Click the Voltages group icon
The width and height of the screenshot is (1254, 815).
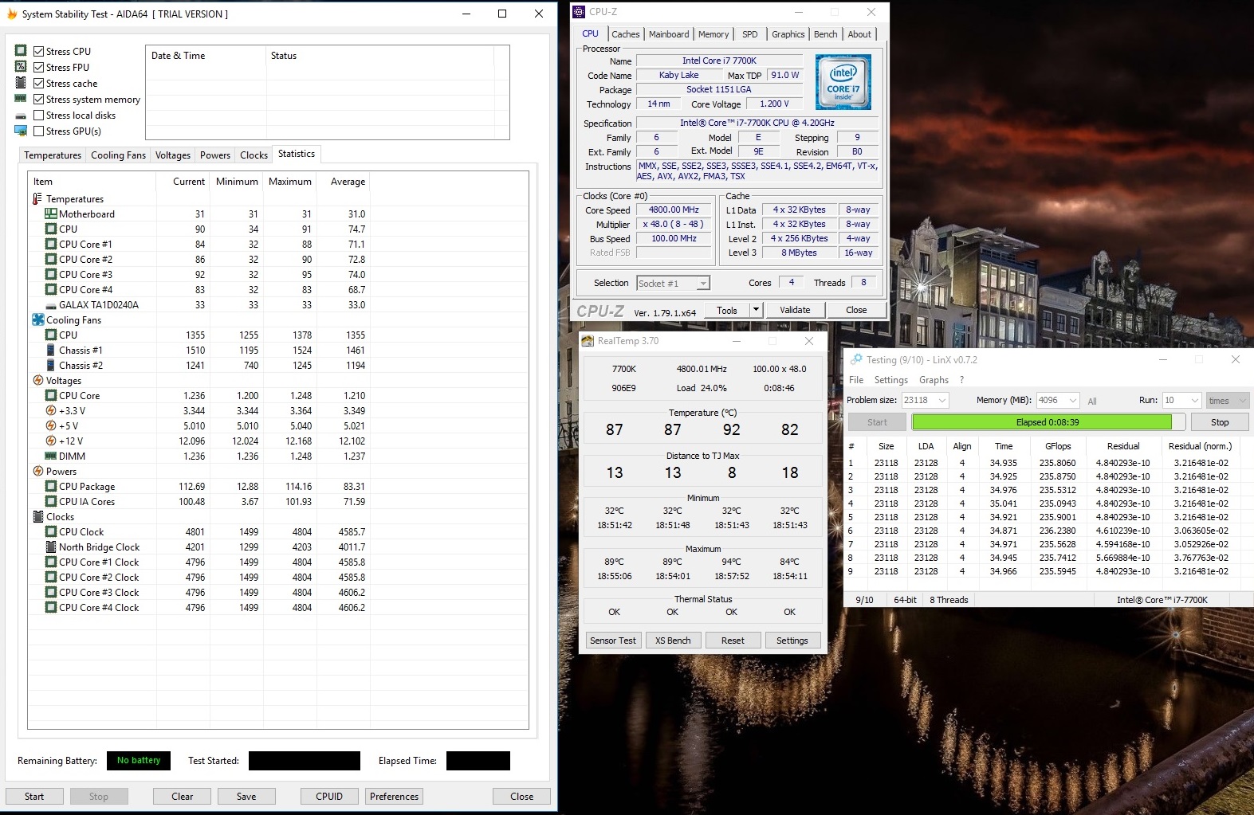[x=37, y=380]
